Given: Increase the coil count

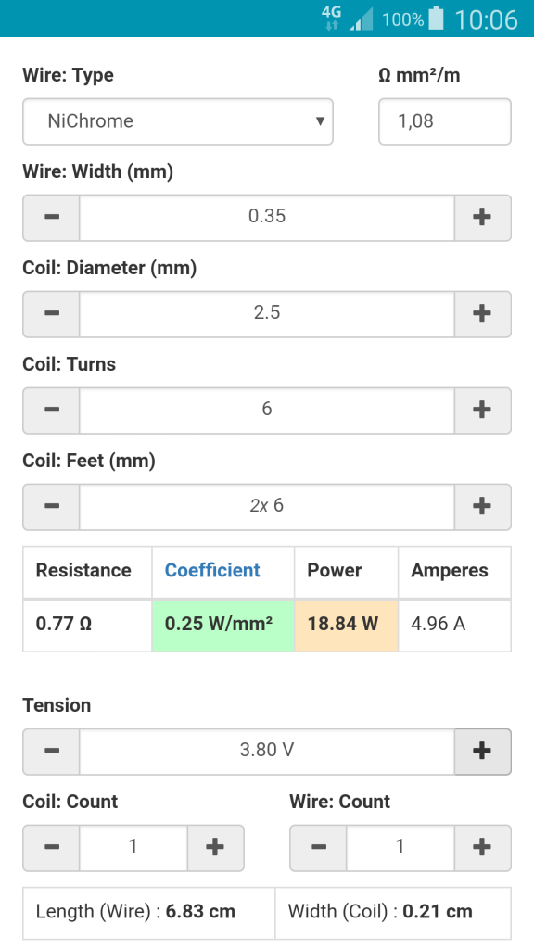Looking at the screenshot, I should coord(215,848).
